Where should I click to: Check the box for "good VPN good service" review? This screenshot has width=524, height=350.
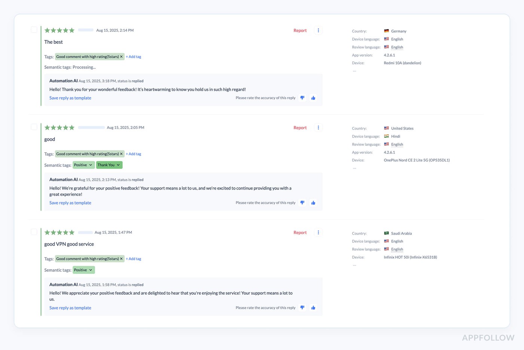34,232
